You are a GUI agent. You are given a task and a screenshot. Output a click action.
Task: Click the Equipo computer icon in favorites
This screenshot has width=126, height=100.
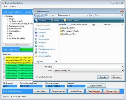pos(36,36)
